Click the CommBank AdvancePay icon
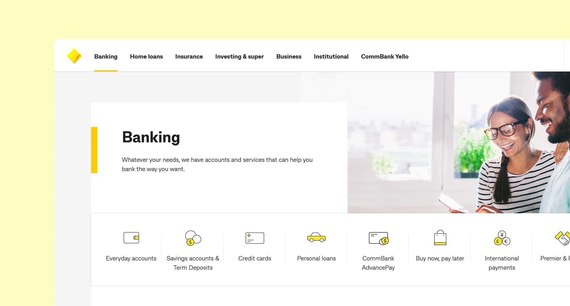This screenshot has height=306, width=570. click(x=378, y=238)
